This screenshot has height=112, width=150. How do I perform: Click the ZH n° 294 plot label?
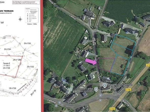click(17, 60)
